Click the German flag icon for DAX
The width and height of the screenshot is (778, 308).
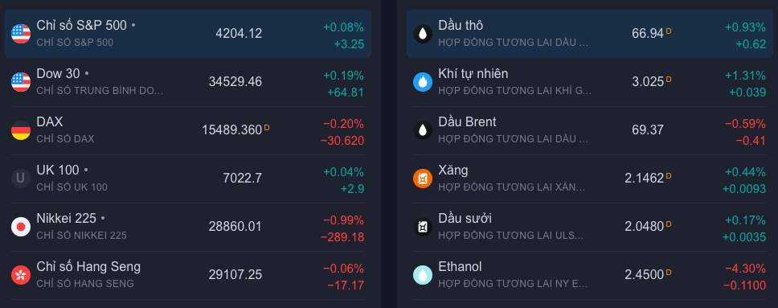[x=21, y=130]
